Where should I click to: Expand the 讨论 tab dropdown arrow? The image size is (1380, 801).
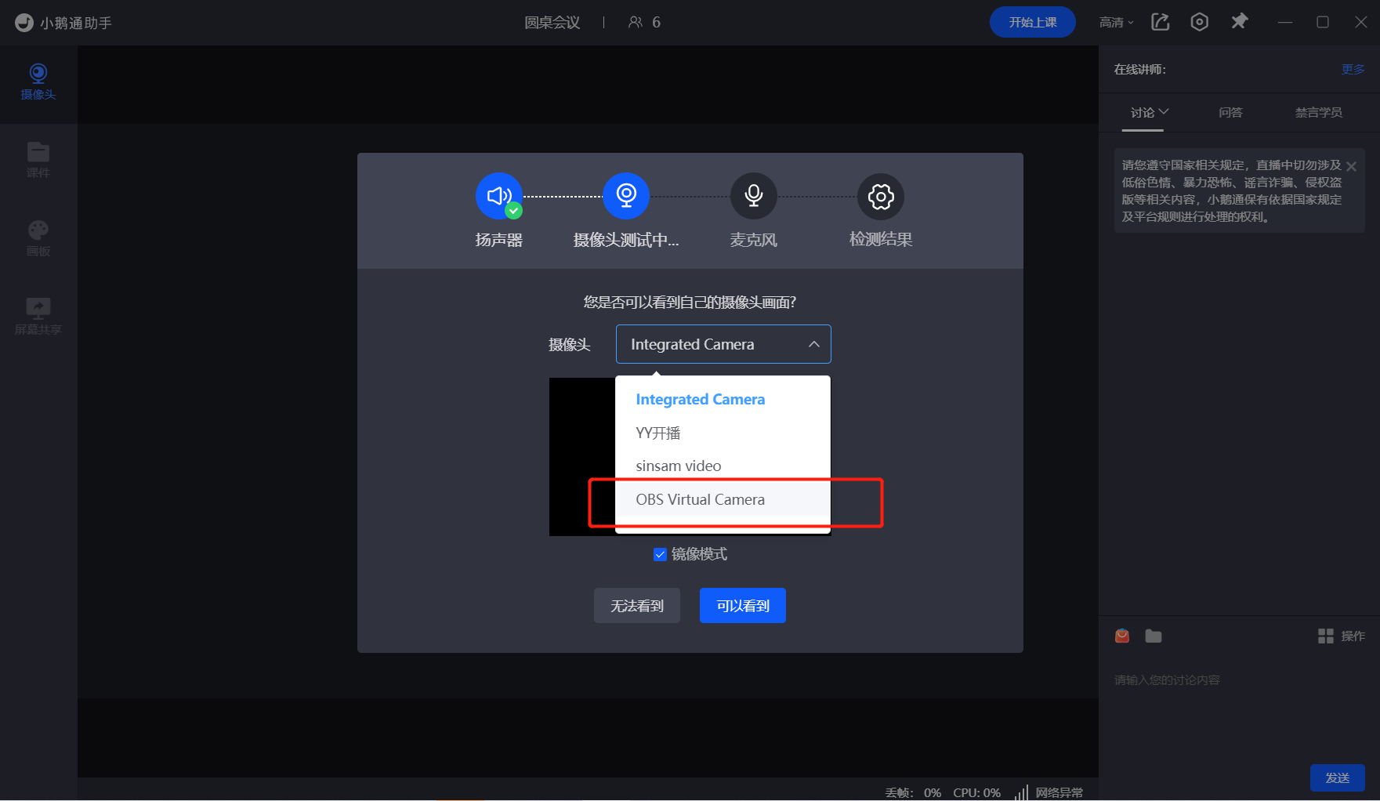pyautogui.click(x=1164, y=112)
